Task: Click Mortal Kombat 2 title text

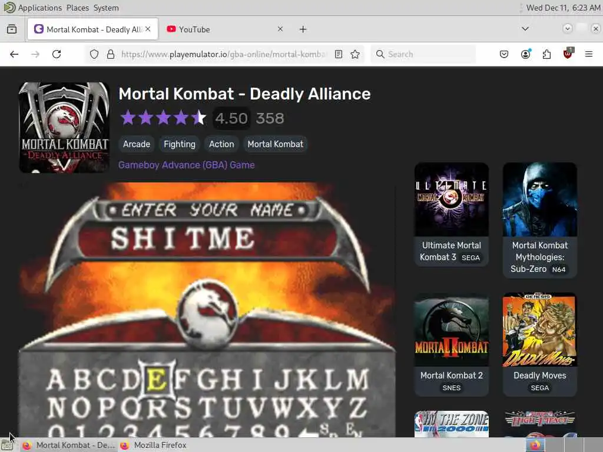Action: (x=452, y=375)
